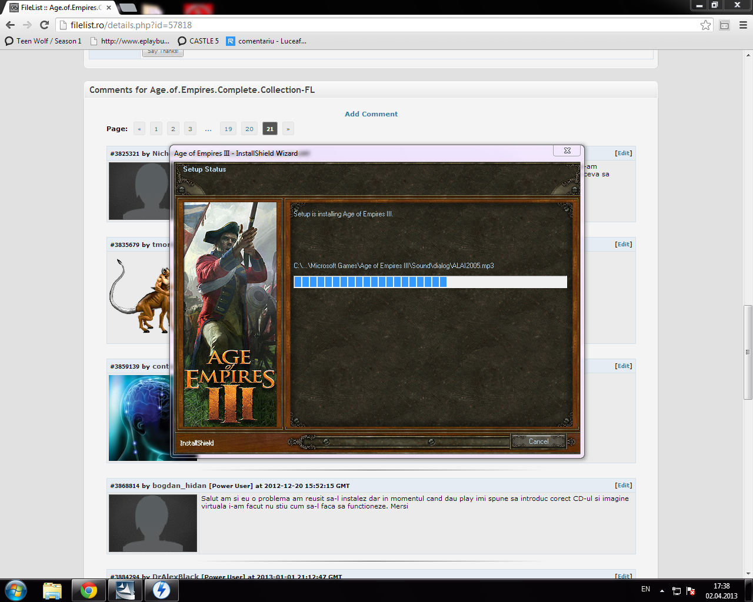Click the chimera avatar of comment #3835679

(139, 297)
